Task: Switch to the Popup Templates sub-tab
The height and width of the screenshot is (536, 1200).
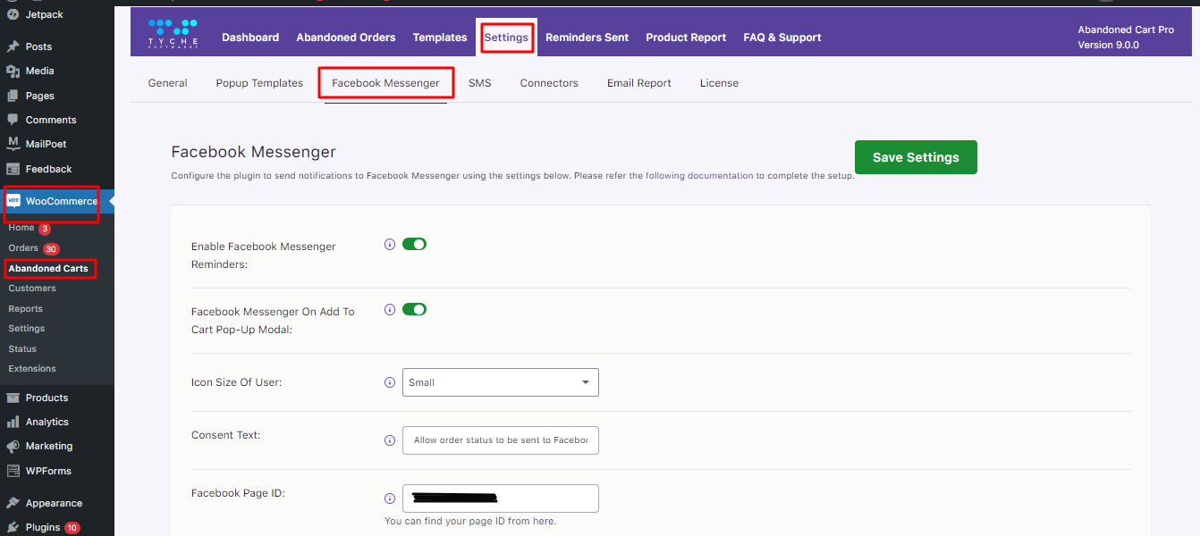Action: point(259,83)
